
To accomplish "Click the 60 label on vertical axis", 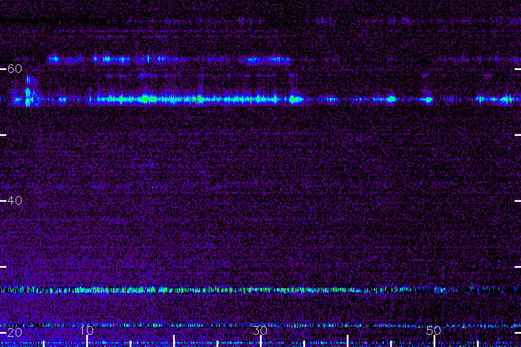I will [x=14, y=69].
